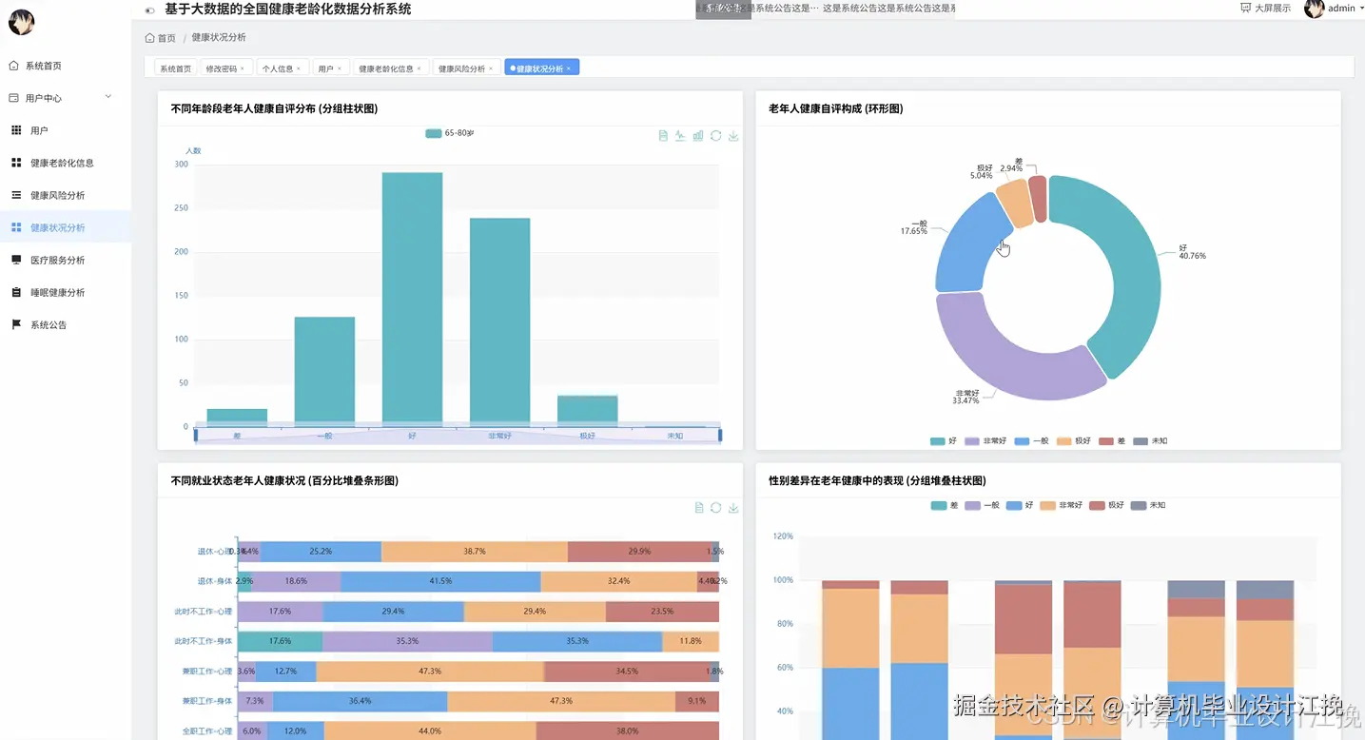
Task: Restore the grouped bar chart
Action: point(715,136)
